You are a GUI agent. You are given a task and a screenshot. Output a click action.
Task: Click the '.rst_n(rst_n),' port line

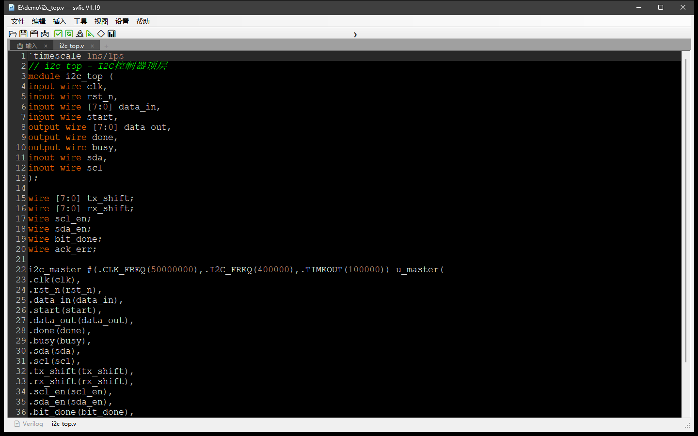(65, 290)
